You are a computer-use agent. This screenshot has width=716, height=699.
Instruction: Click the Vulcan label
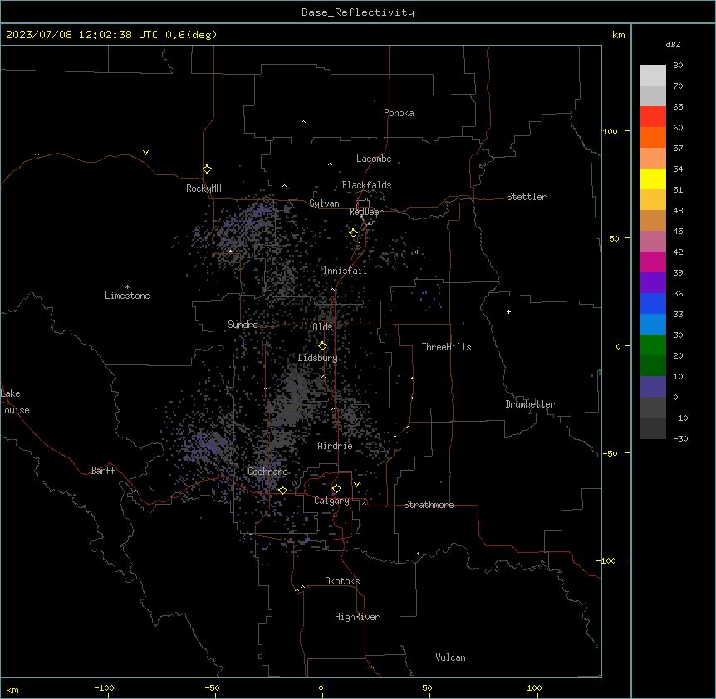(451, 657)
